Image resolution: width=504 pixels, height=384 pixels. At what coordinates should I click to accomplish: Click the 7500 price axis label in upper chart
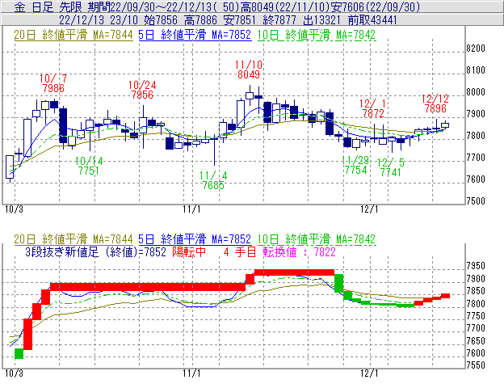(476, 201)
